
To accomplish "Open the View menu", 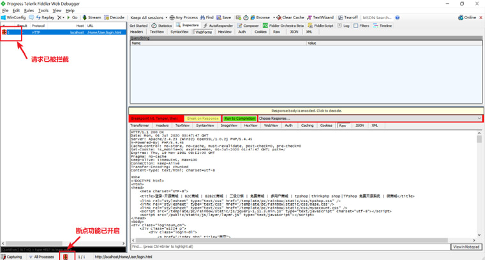I will 57,10.
